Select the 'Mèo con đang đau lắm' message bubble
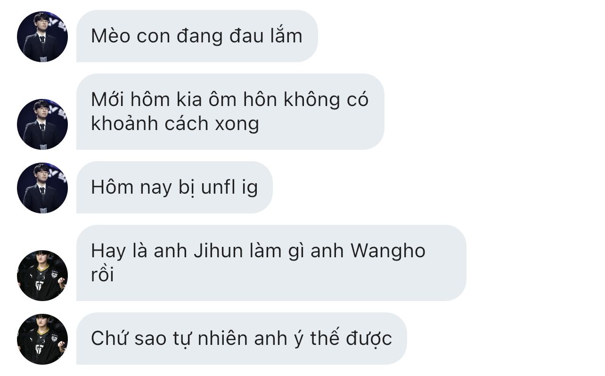Image resolution: width=605 pixels, height=376 pixels. (x=197, y=36)
